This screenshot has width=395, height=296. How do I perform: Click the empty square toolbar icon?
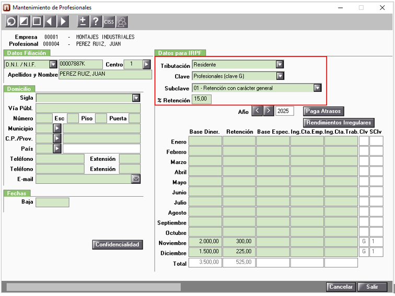click(x=37, y=21)
